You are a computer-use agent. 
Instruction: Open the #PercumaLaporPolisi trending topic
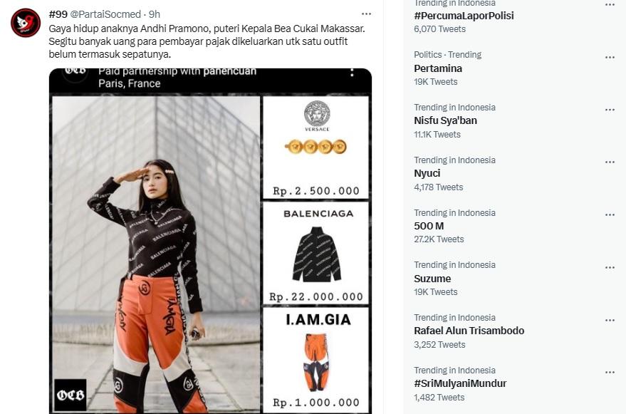point(464,16)
